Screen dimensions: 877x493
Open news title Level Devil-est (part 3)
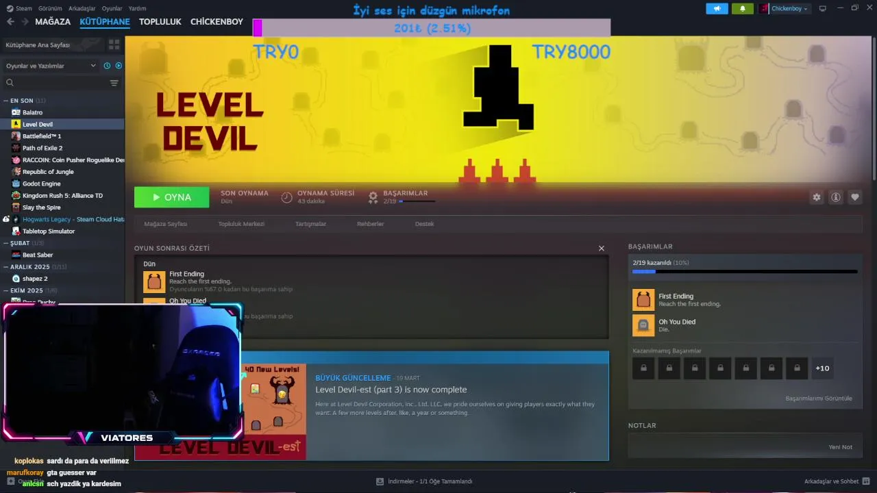[391, 390]
